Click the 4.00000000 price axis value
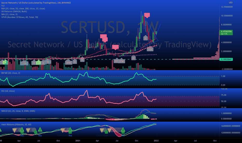 [226, 42]
